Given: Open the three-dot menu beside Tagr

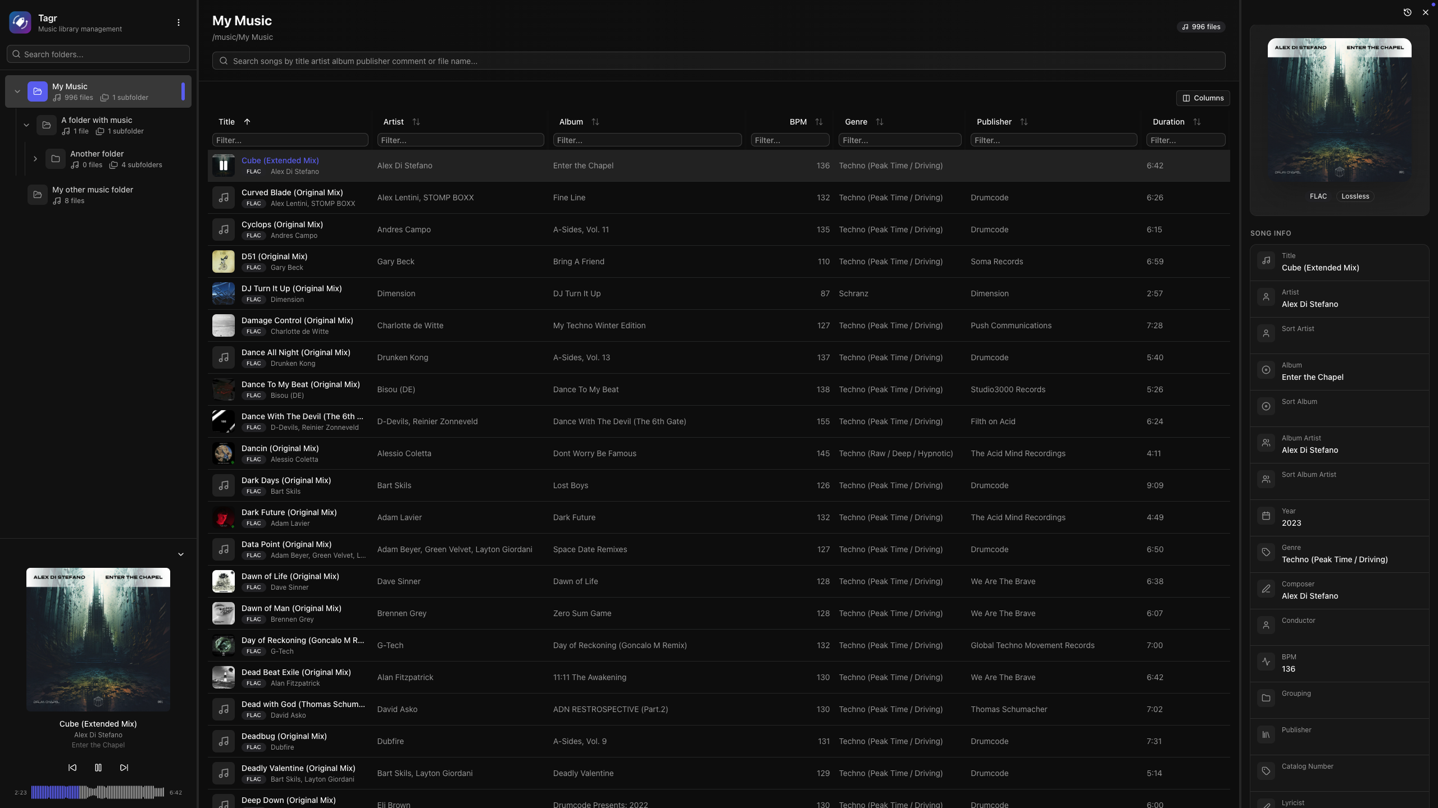Looking at the screenshot, I should point(179,22).
